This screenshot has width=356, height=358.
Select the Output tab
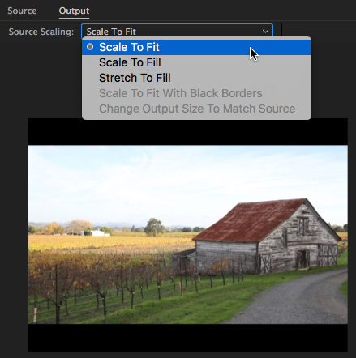[74, 11]
